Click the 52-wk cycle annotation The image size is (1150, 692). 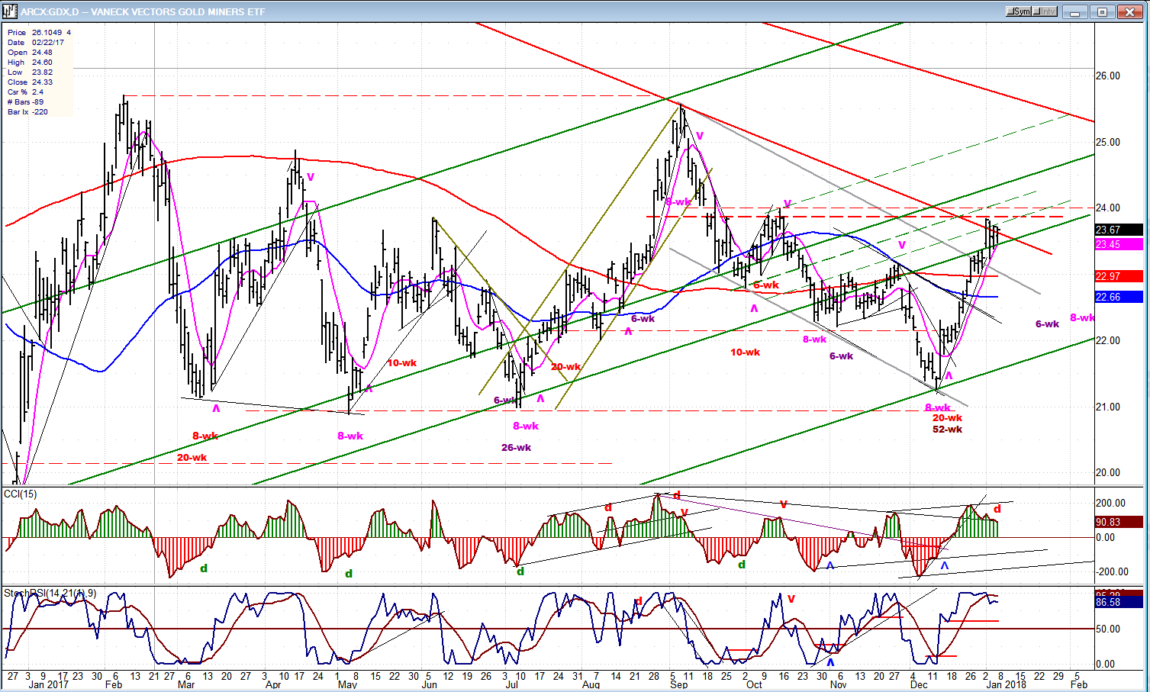coord(947,430)
